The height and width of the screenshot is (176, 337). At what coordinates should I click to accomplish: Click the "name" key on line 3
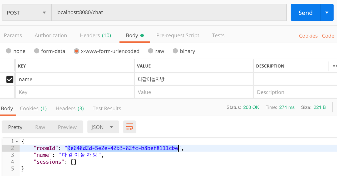[43, 155]
